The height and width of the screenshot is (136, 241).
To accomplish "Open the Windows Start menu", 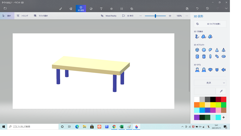I will pos(3,126).
